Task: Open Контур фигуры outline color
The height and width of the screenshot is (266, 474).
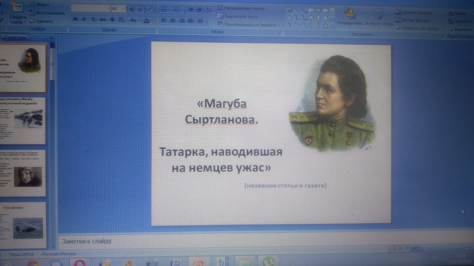Action: click(x=413, y=20)
